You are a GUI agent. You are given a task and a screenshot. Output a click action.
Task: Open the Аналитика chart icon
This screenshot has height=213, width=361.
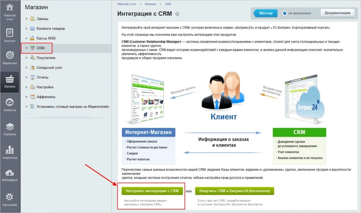[10, 150]
